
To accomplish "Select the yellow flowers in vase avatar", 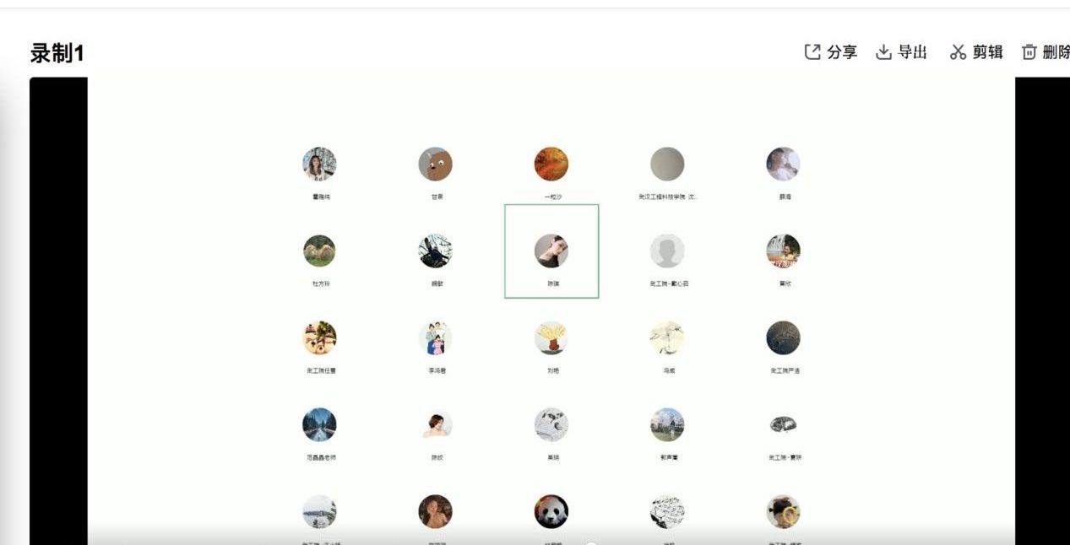I will (x=551, y=337).
